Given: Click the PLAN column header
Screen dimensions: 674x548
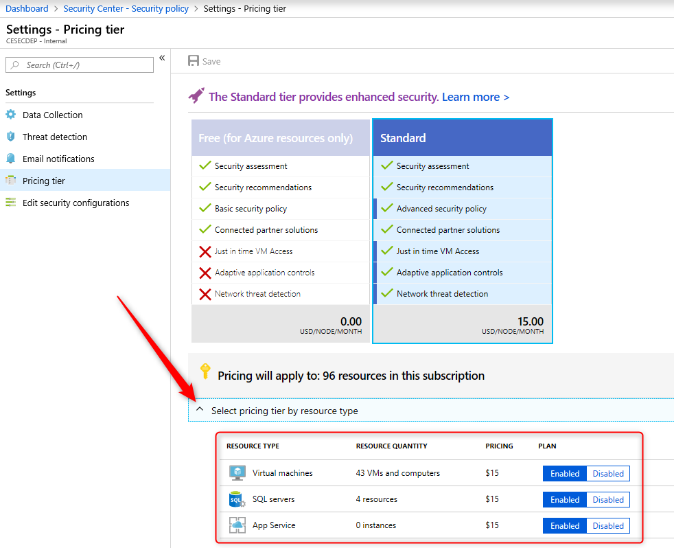Looking at the screenshot, I should 547,446.
